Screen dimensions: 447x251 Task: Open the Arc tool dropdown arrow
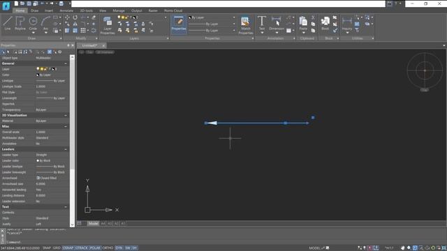45,33
